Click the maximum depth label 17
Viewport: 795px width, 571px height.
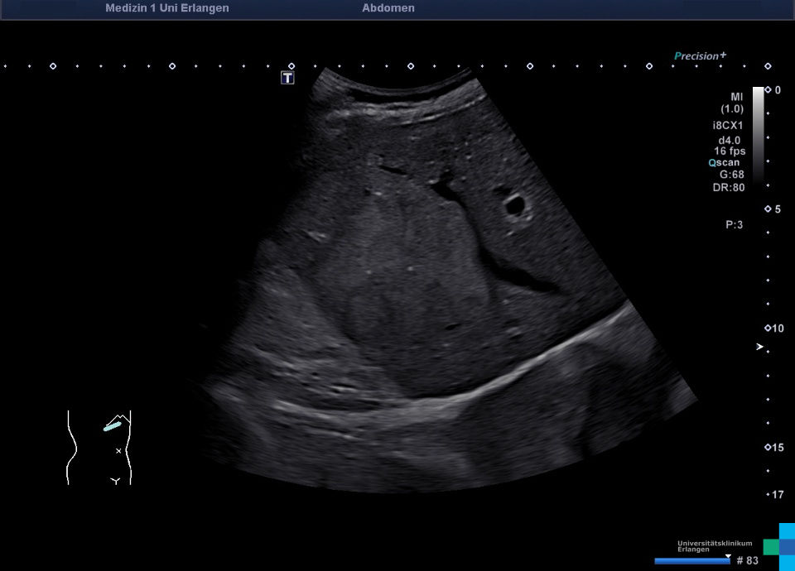point(777,495)
